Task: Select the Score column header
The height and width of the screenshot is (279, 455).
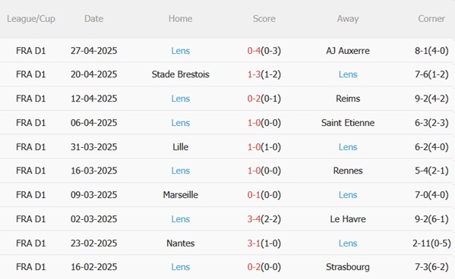Action: point(264,19)
